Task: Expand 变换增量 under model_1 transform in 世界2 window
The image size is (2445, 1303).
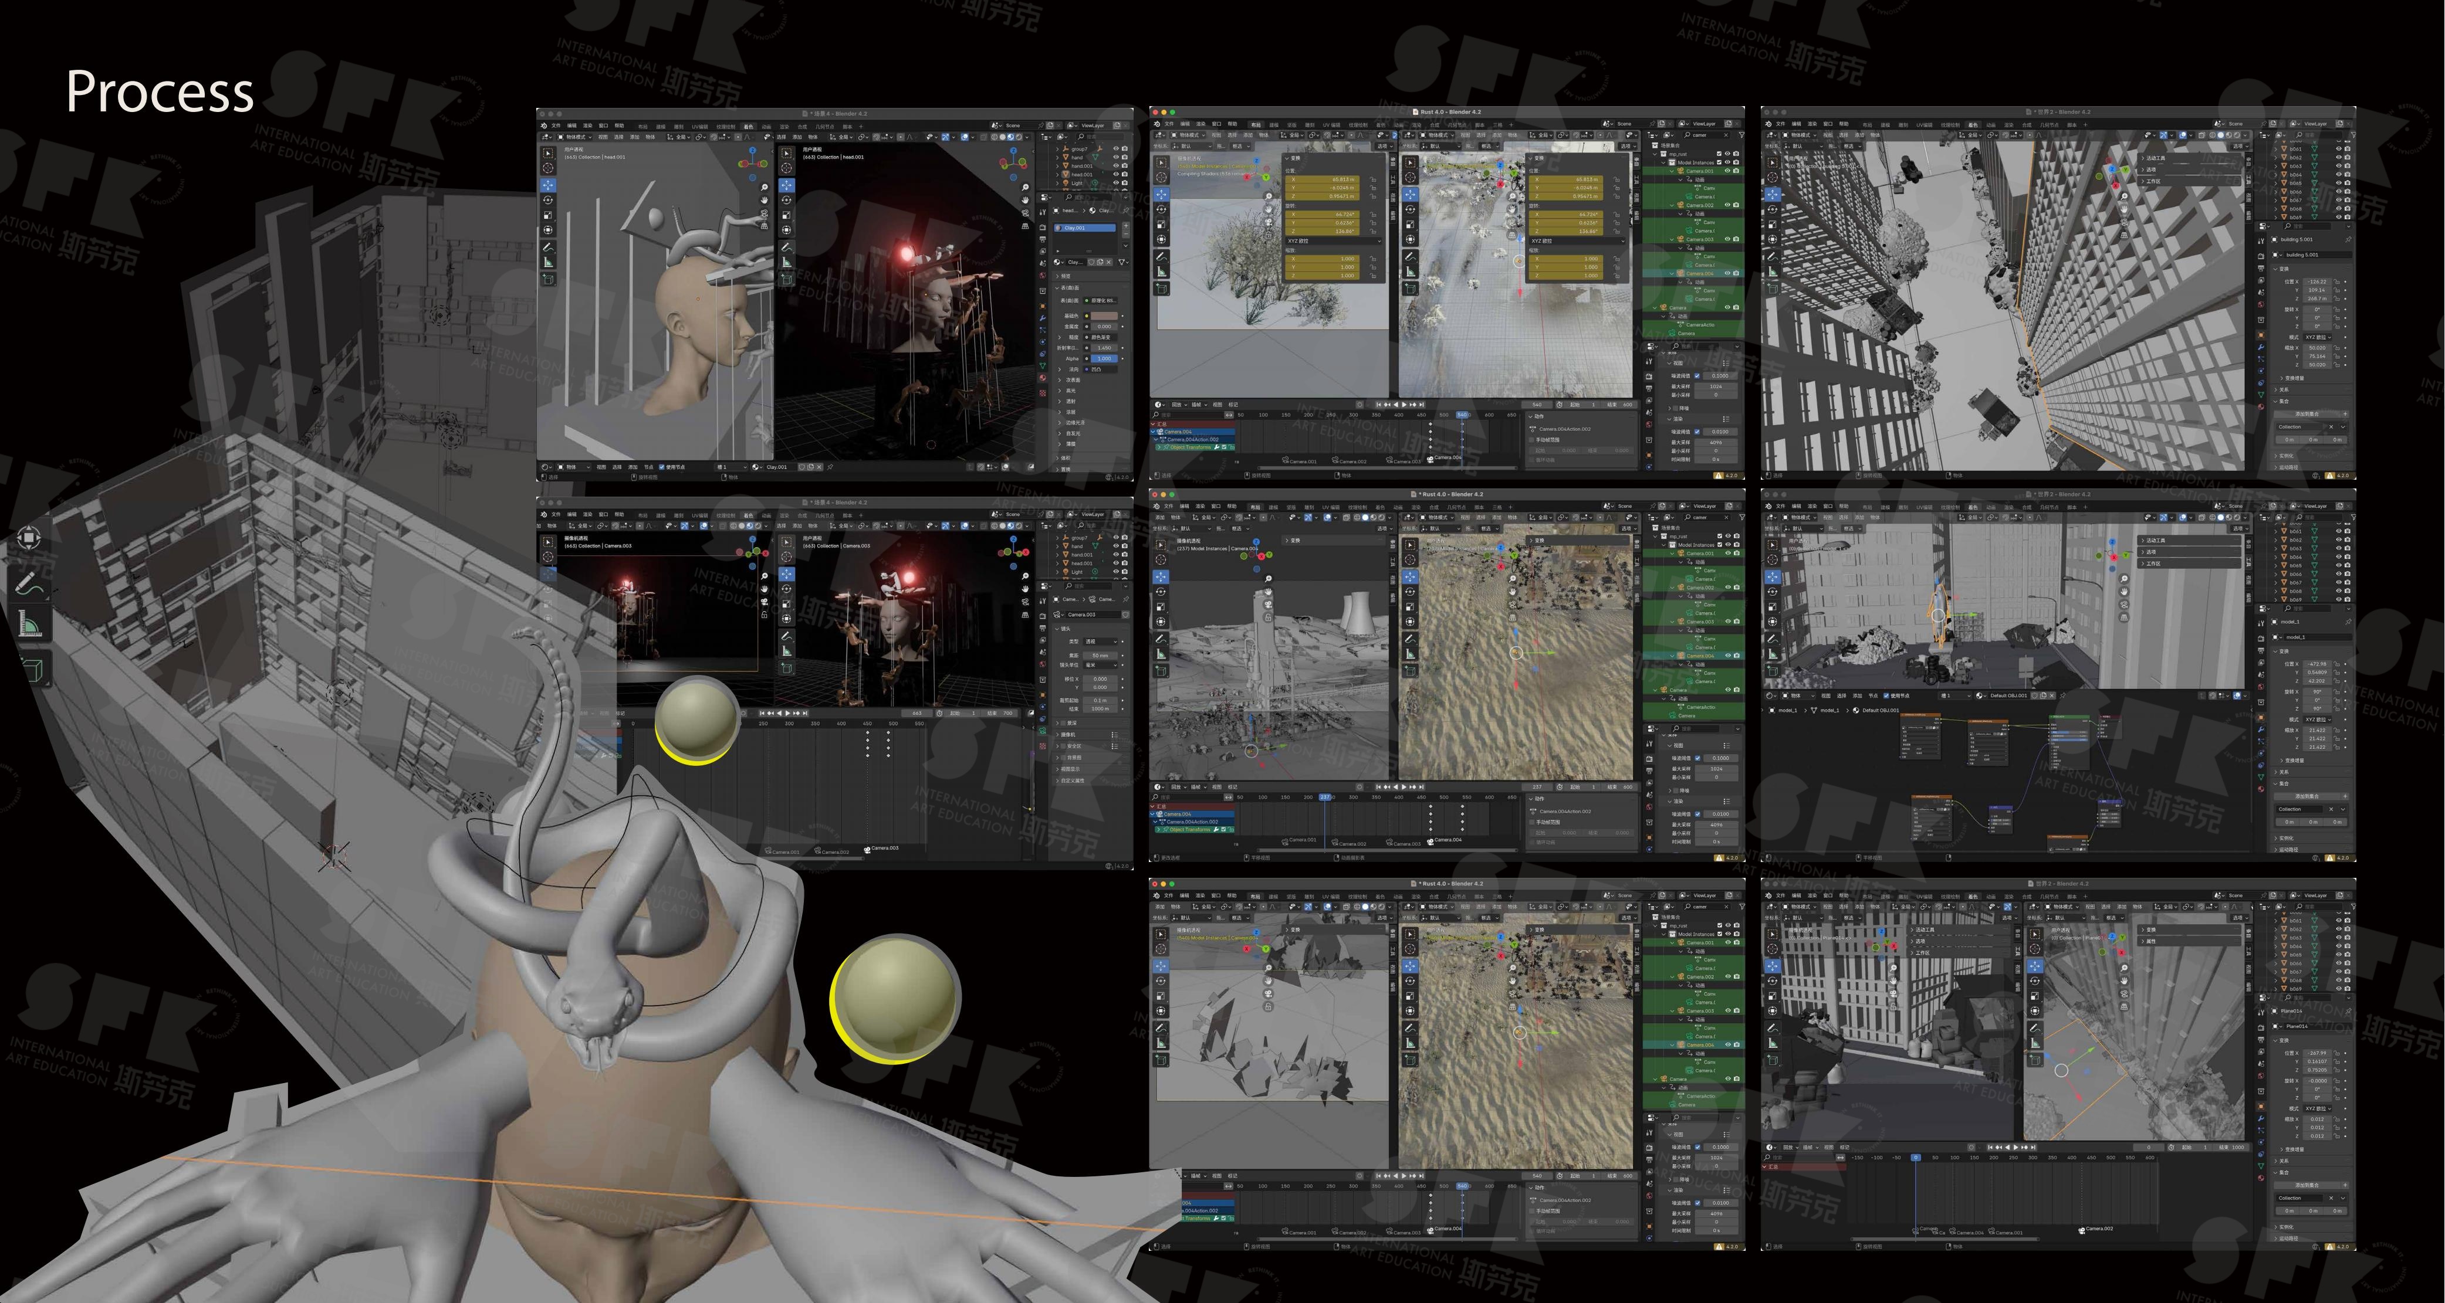Action: [x=2292, y=761]
